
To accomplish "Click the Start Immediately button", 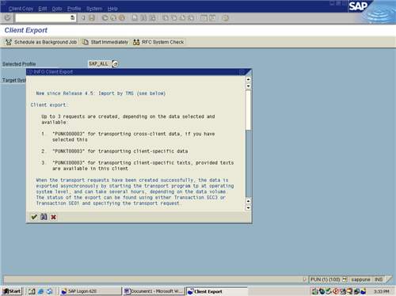I will click(105, 42).
